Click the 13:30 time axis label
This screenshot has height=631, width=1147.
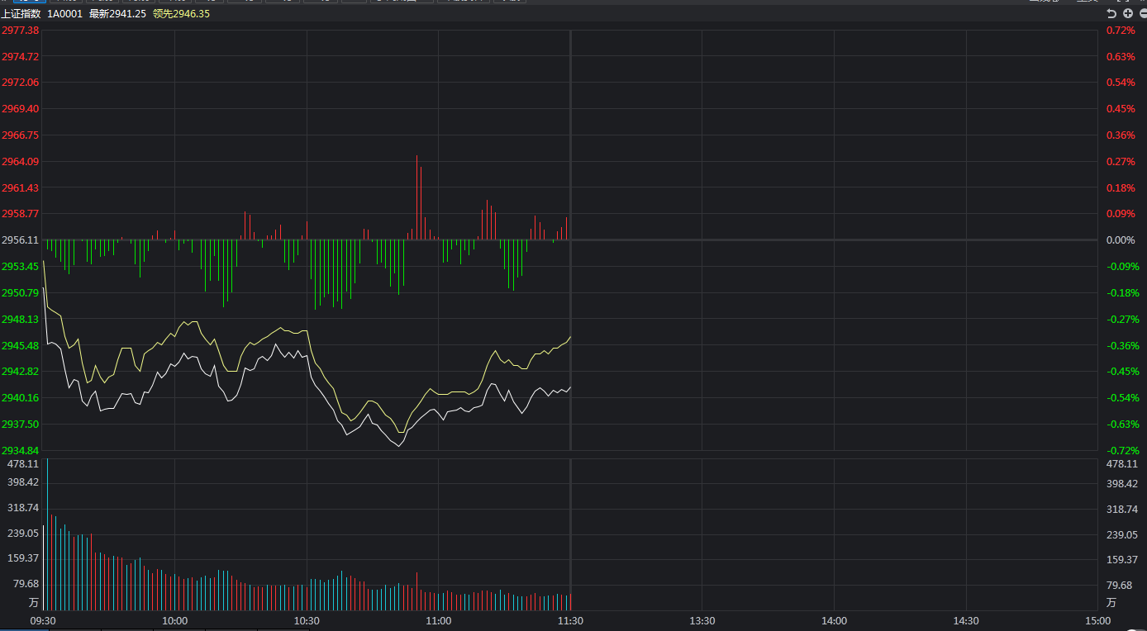pyautogui.click(x=702, y=621)
